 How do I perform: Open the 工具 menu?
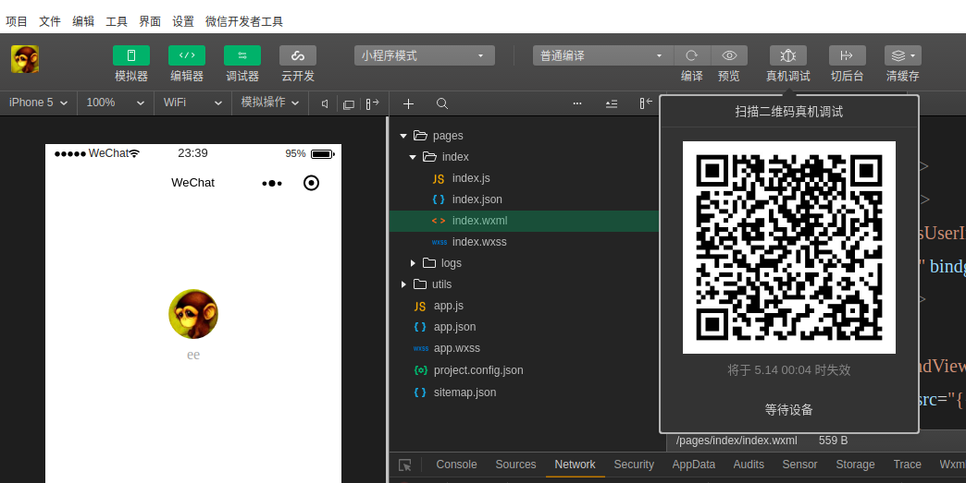coord(117,21)
